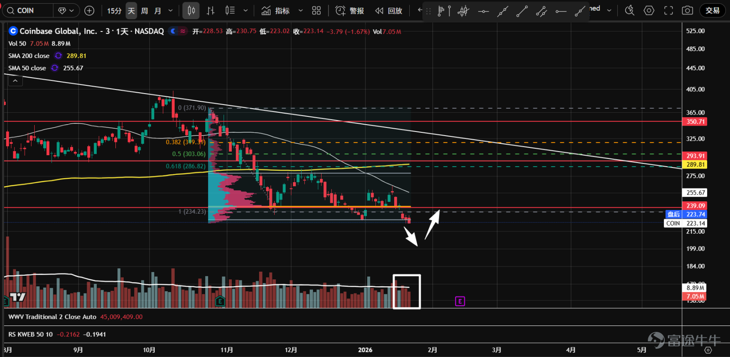The height and width of the screenshot is (357, 730).
Task: Toggle the extended hours moon indicator
Action: click(173, 31)
